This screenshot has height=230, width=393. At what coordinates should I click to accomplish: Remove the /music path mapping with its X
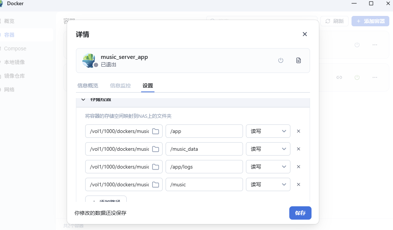(299, 184)
